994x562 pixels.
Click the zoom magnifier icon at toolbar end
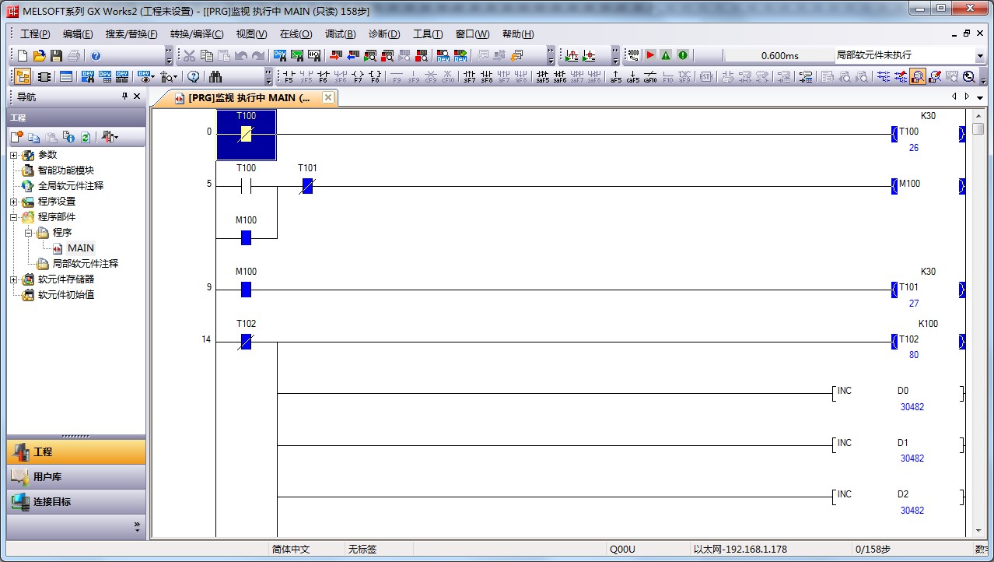point(969,76)
